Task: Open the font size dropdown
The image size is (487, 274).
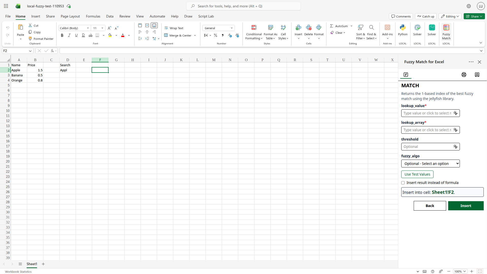Action: point(102,28)
